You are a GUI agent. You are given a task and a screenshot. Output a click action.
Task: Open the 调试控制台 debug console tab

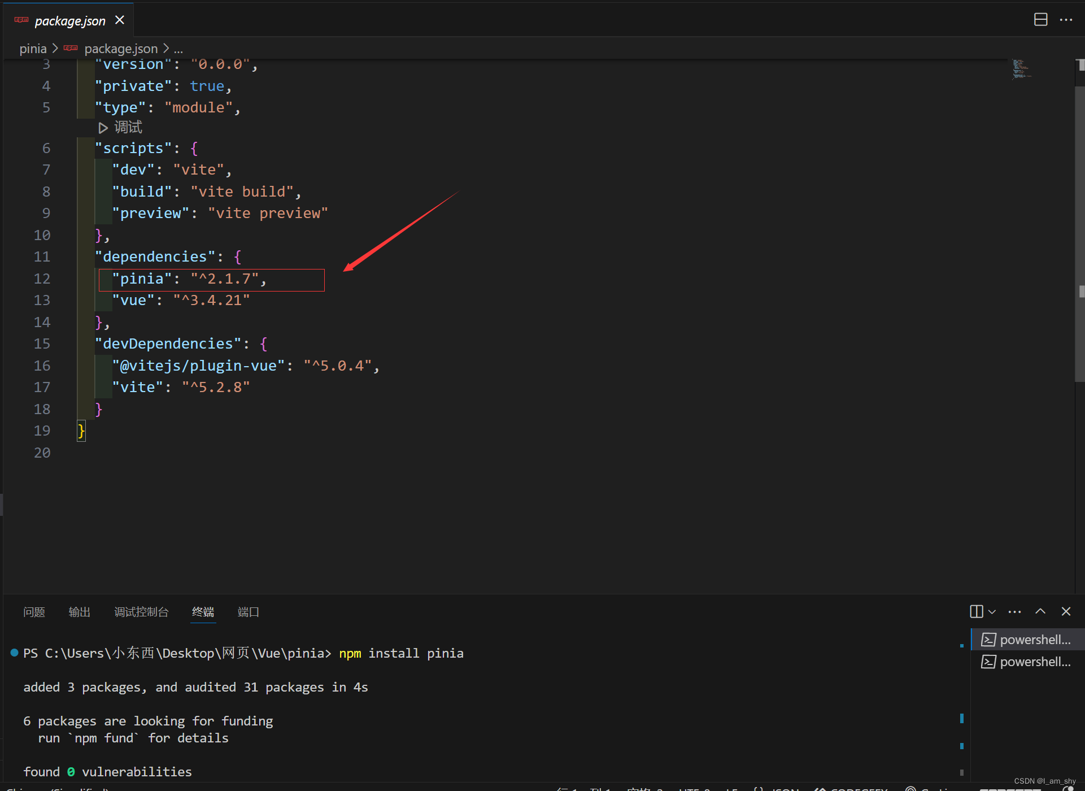(x=141, y=612)
